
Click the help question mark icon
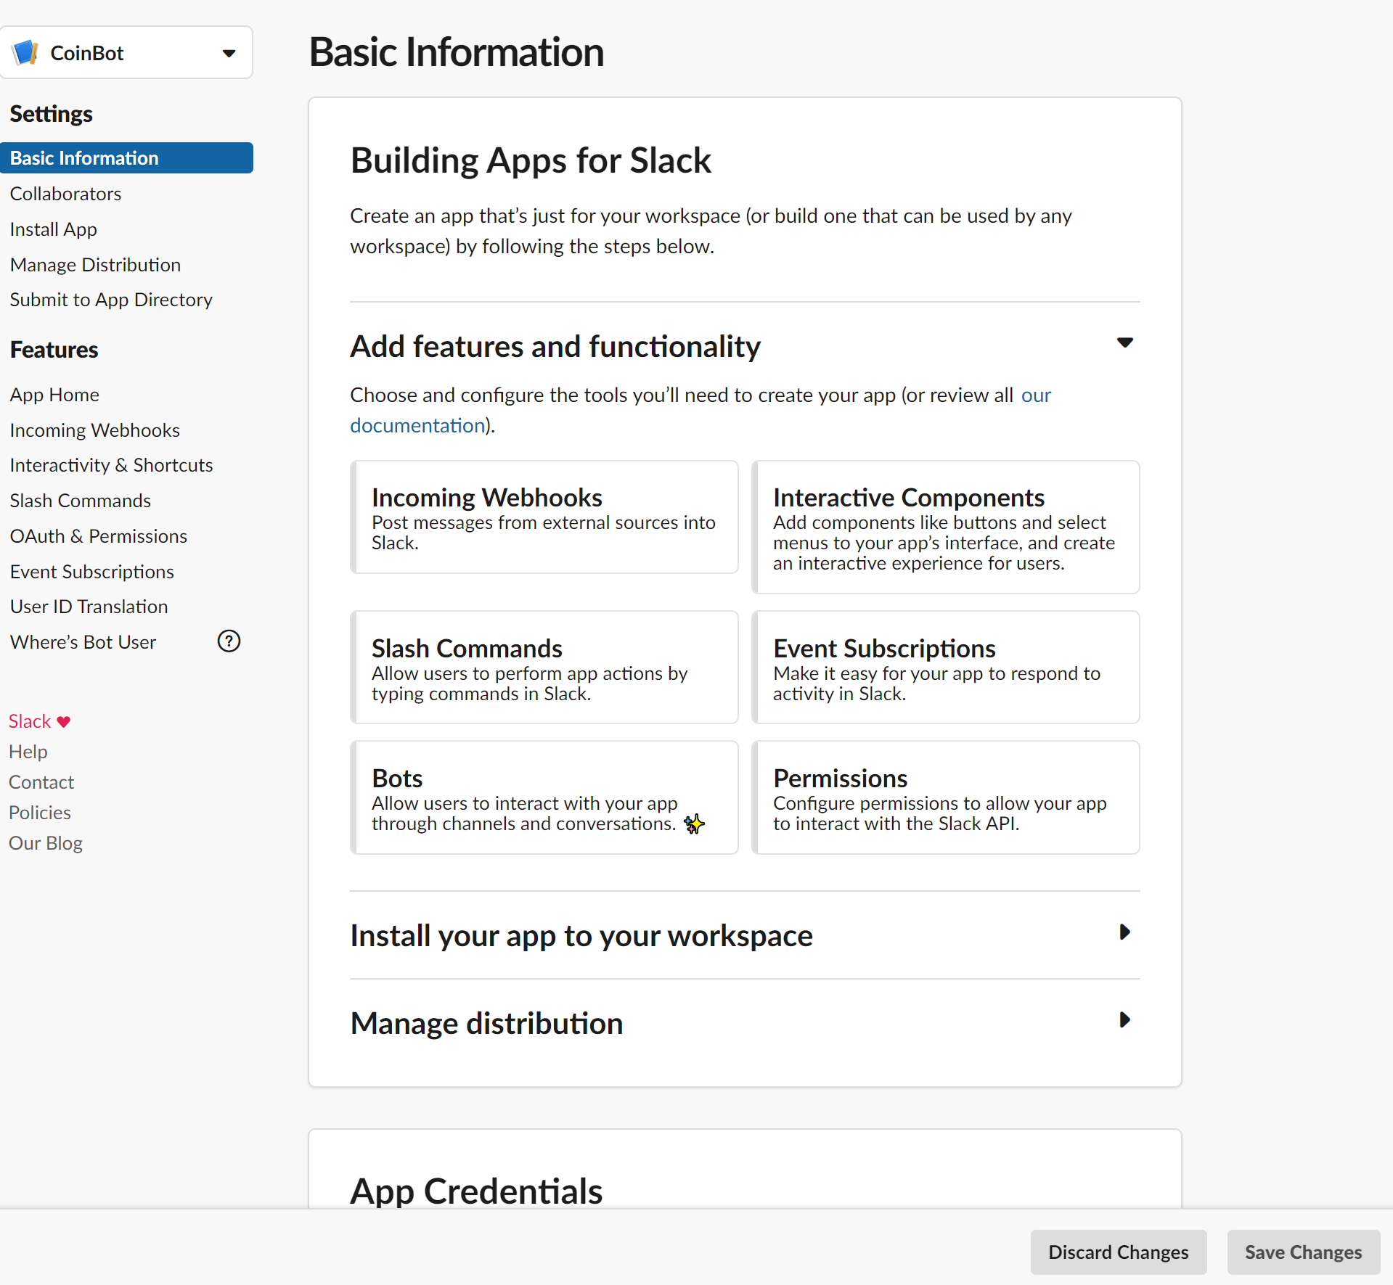(229, 641)
